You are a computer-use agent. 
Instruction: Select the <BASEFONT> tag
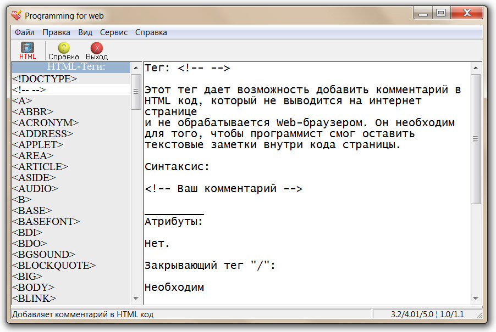pyautogui.click(x=71, y=221)
